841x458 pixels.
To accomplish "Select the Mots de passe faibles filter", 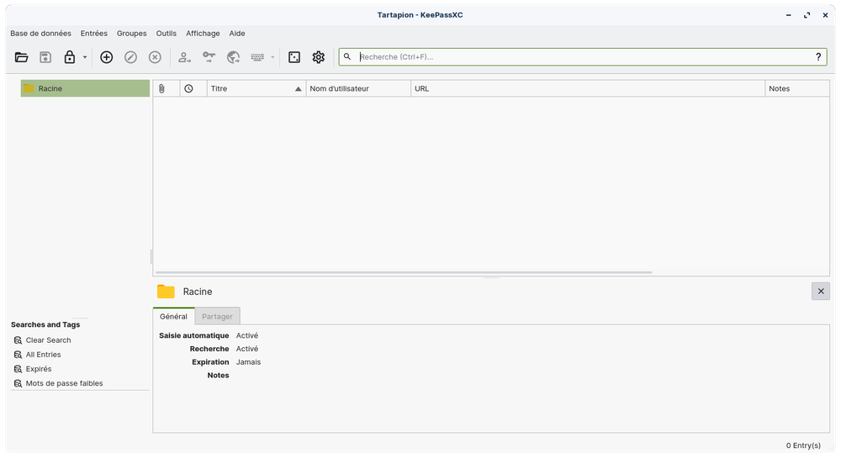I will tap(64, 383).
